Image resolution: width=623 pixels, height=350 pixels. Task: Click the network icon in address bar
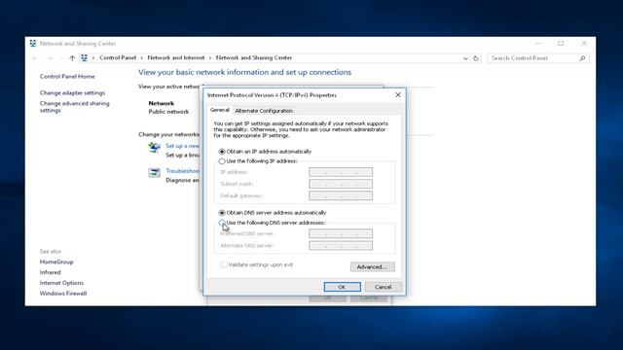click(84, 58)
